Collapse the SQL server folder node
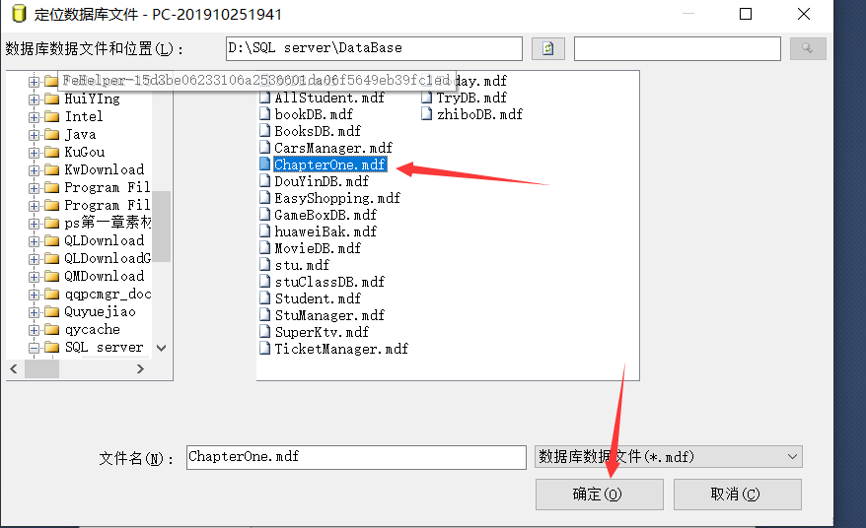Image resolution: width=866 pixels, height=528 pixels. point(34,348)
